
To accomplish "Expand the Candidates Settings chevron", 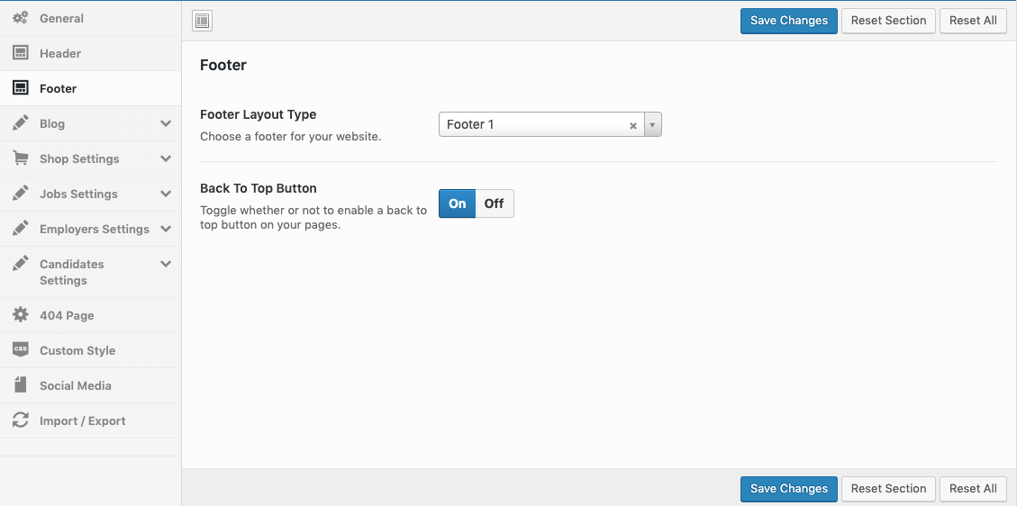I will click(166, 264).
